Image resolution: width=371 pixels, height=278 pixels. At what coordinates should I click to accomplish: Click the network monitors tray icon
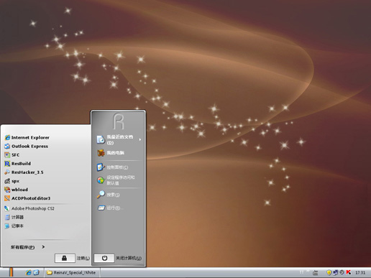point(336,272)
